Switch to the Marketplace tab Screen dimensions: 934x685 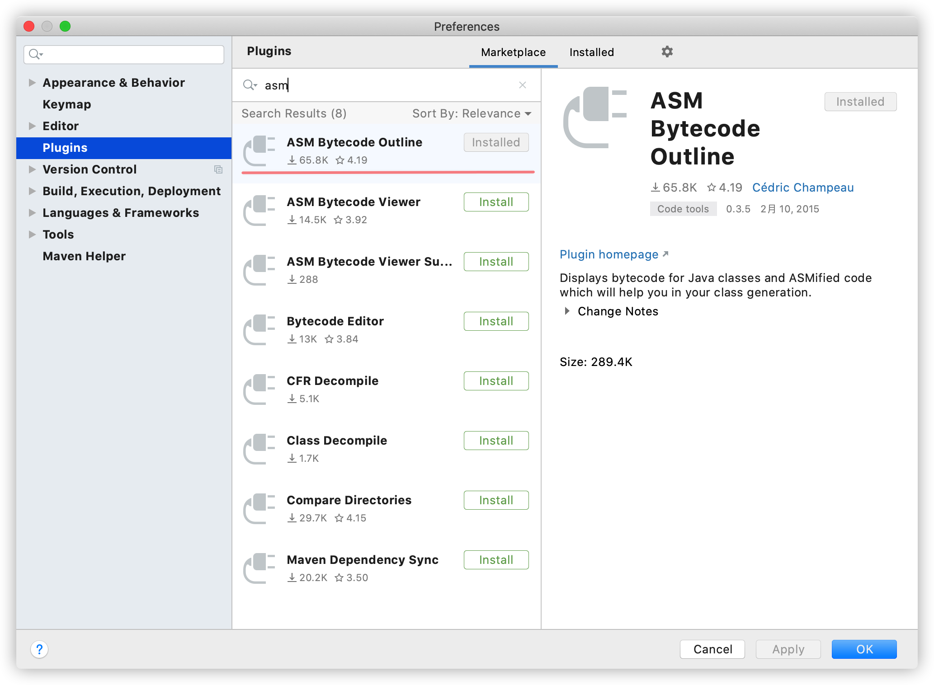click(513, 52)
